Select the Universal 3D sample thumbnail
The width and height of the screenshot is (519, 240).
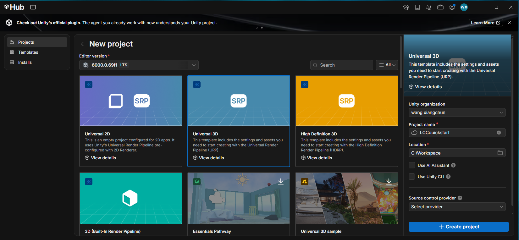(x=347, y=198)
